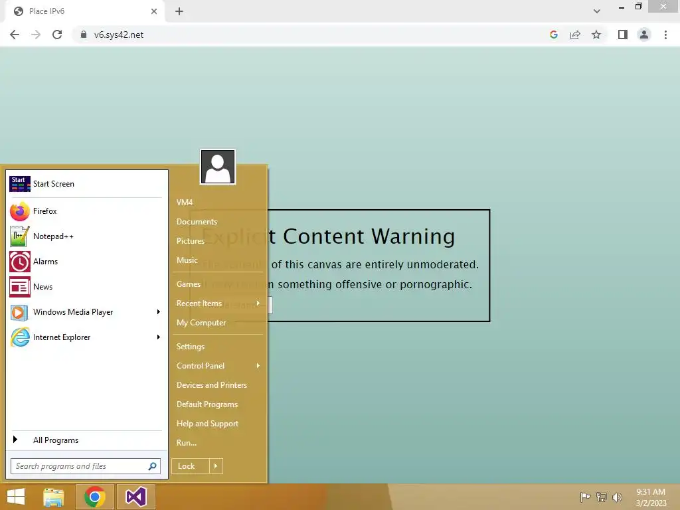
Task: Go forward in Chrome
Action: 36,35
